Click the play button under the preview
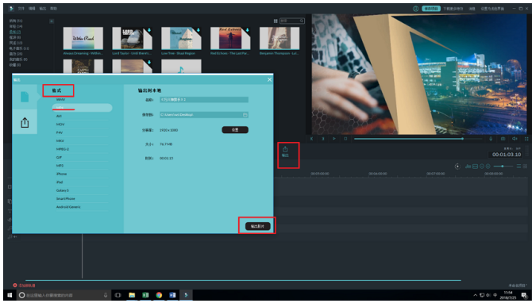 tap(334, 139)
